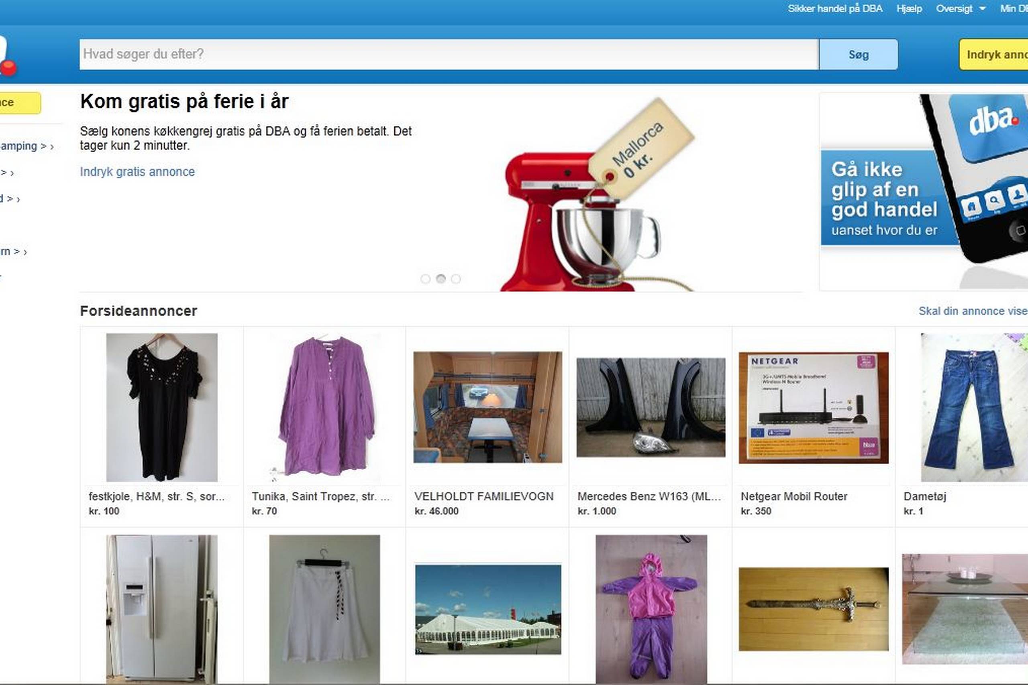The image size is (1028, 685).
Task: Open the Mercedes Benz W163 listing image
Action: tap(651, 407)
